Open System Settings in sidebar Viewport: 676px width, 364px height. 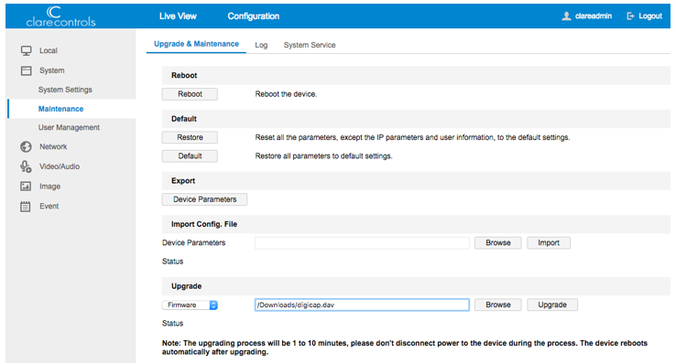65,90
